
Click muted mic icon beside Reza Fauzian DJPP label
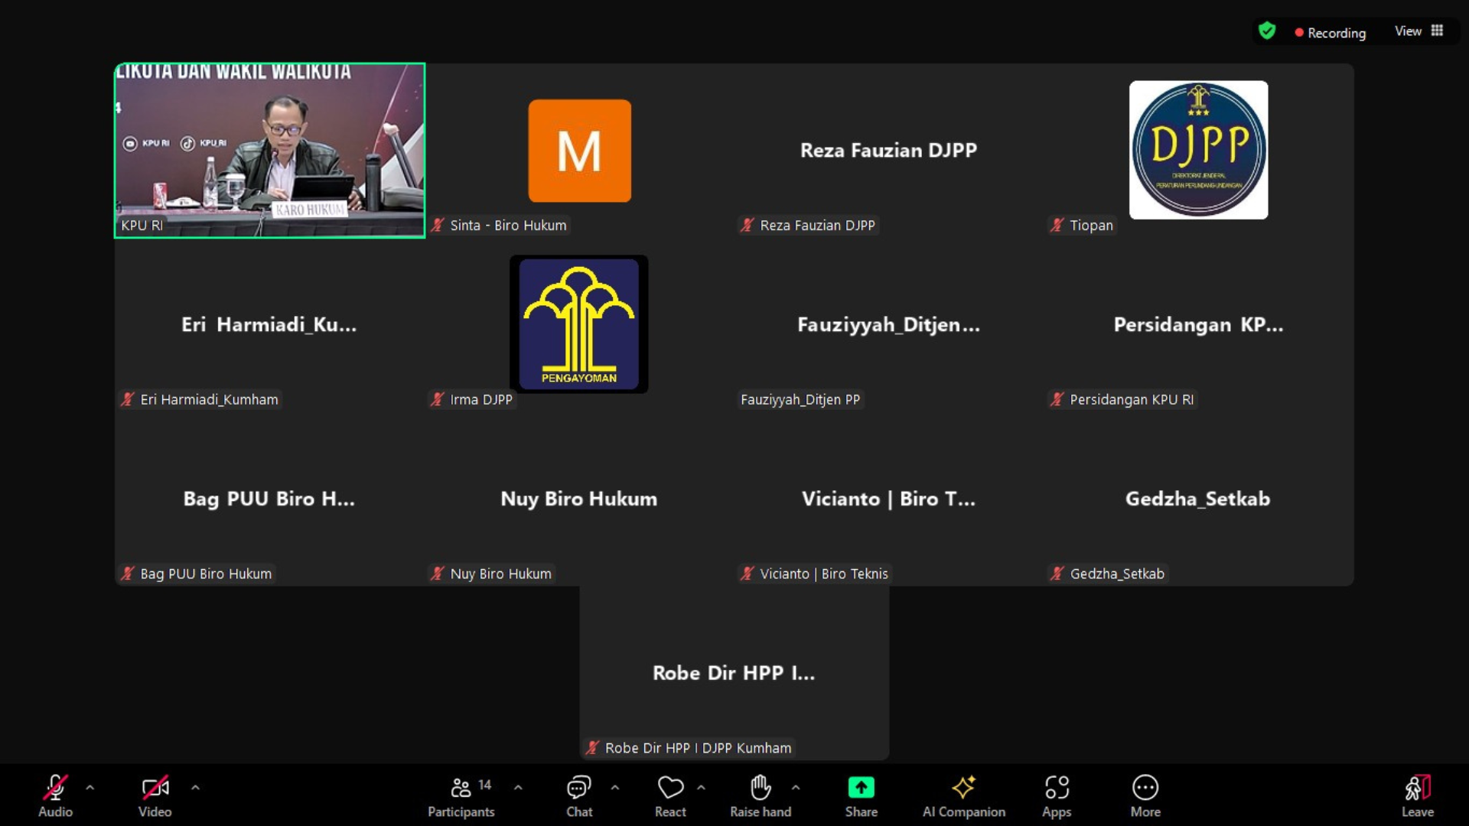[748, 225]
